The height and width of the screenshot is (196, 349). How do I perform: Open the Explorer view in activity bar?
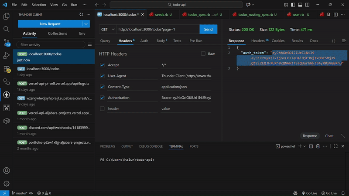7,16
